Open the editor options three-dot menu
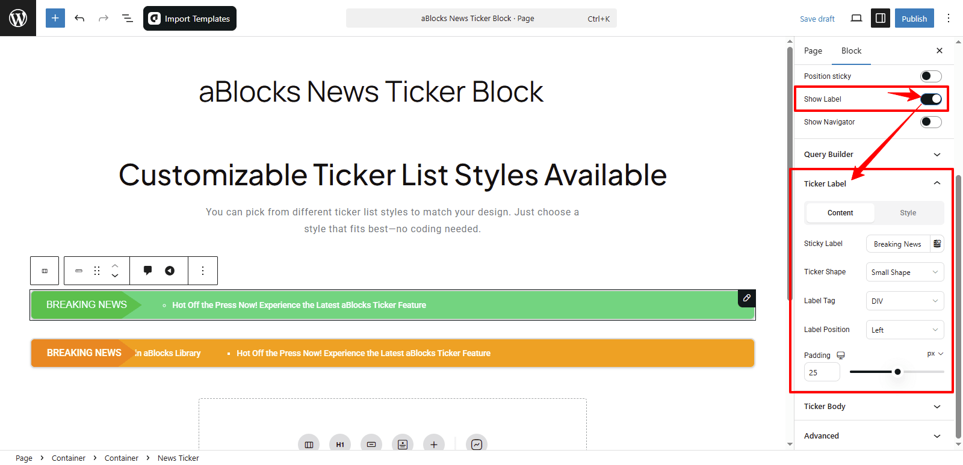Image resolution: width=963 pixels, height=465 pixels. 949,18
